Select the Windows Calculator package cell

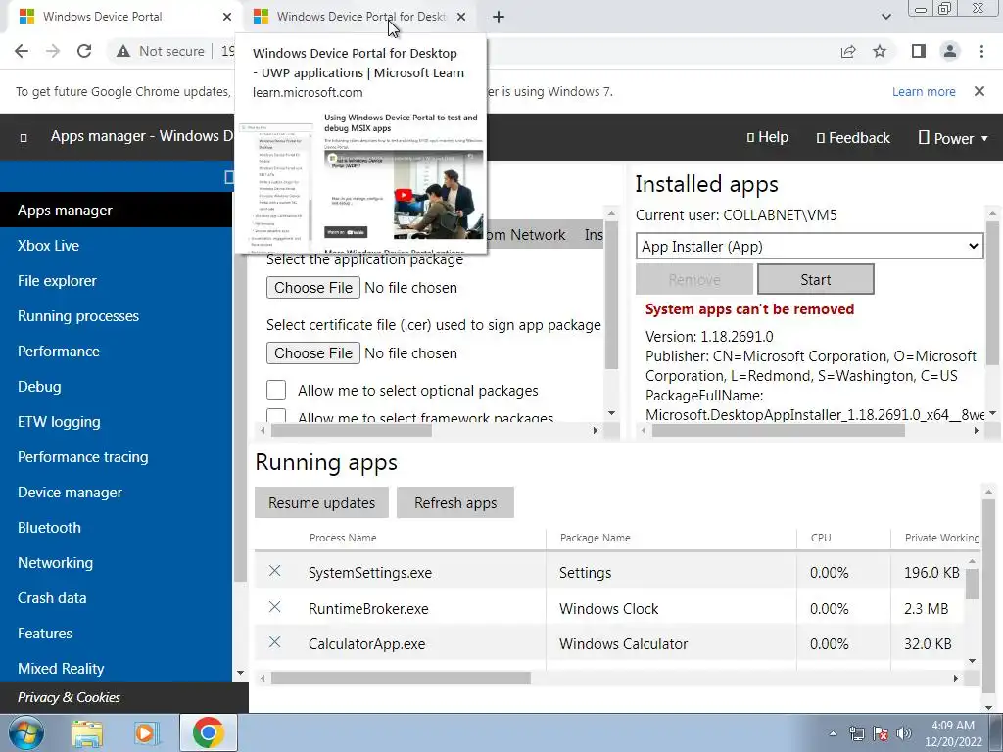(x=672, y=644)
